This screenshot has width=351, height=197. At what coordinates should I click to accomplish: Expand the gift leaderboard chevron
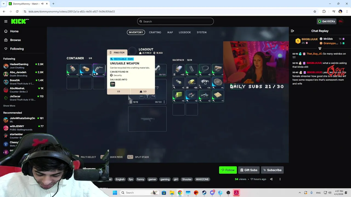click(320, 48)
